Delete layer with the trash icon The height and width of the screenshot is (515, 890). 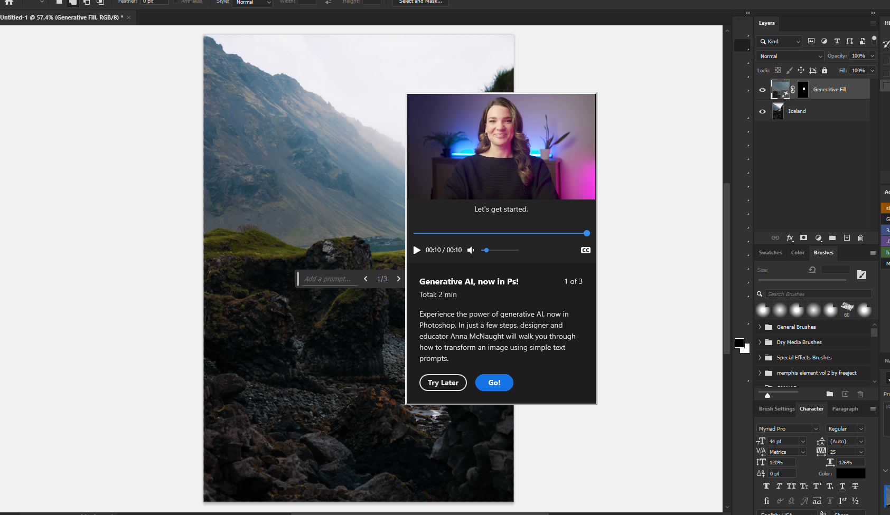pos(860,237)
